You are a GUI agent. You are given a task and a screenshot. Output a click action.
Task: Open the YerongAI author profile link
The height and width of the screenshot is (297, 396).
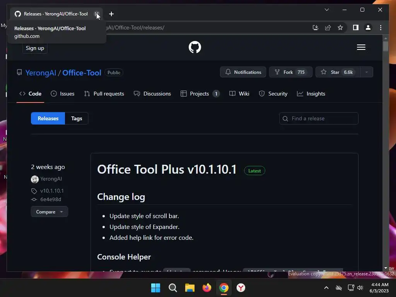[51, 179]
